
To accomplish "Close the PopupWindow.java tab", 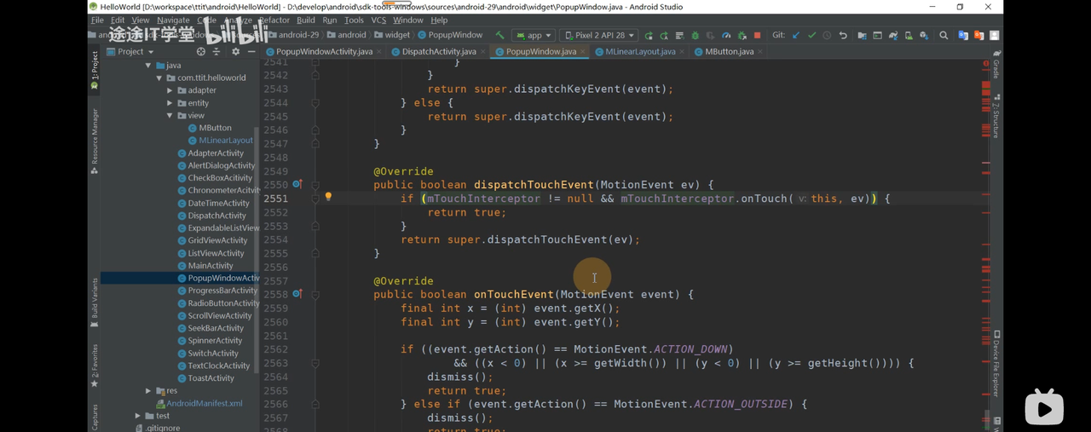I will [x=583, y=52].
